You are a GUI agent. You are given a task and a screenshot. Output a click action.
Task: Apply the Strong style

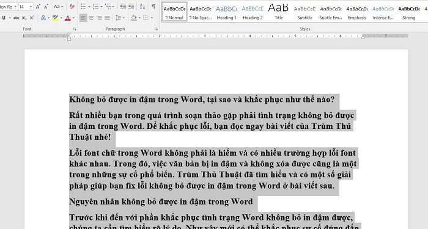tap(409, 12)
